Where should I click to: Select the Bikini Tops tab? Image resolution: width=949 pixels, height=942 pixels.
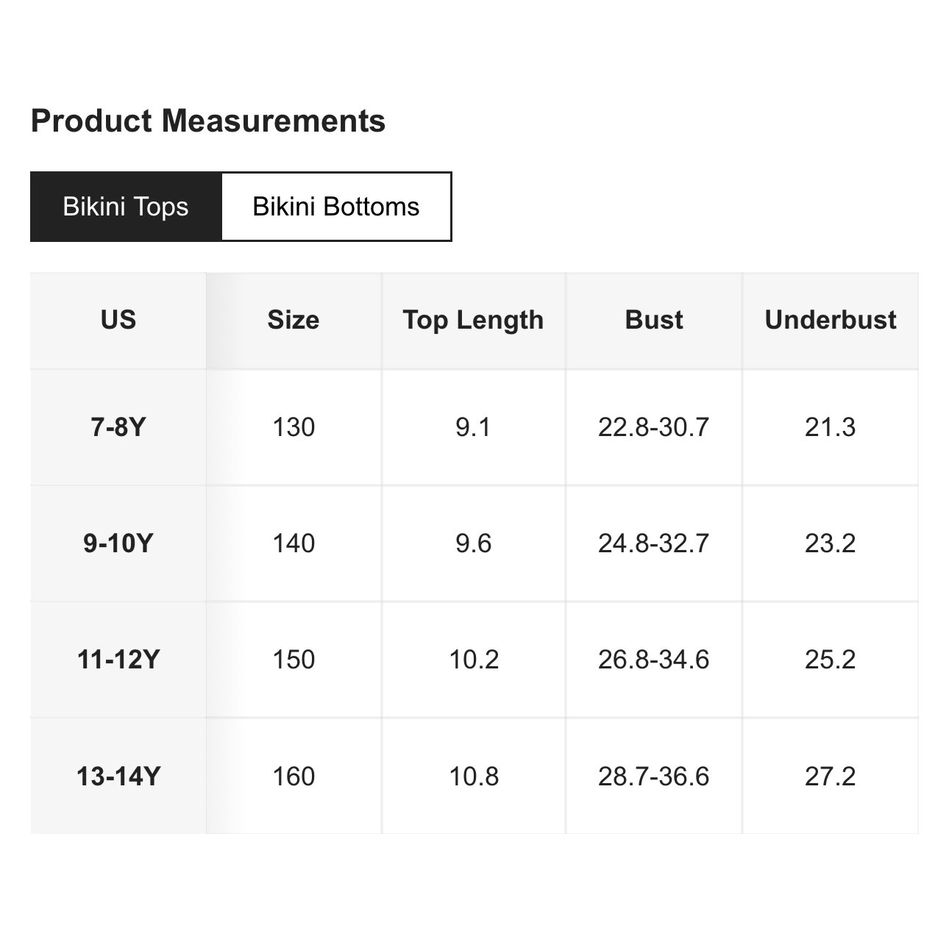(126, 207)
